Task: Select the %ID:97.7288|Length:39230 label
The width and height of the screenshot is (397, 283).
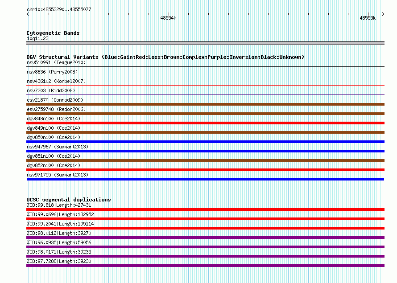Action: 59,261
